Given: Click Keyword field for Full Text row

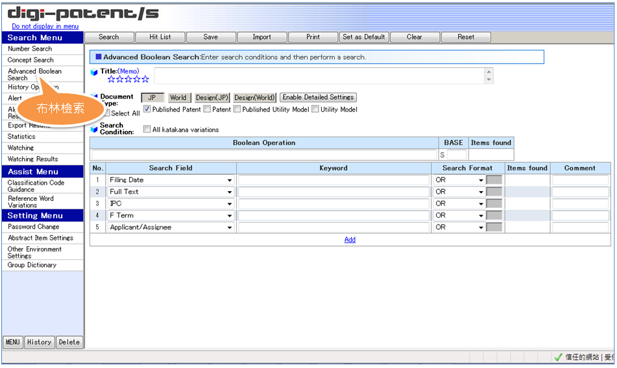Looking at the screenshot, I should (333, 192).
